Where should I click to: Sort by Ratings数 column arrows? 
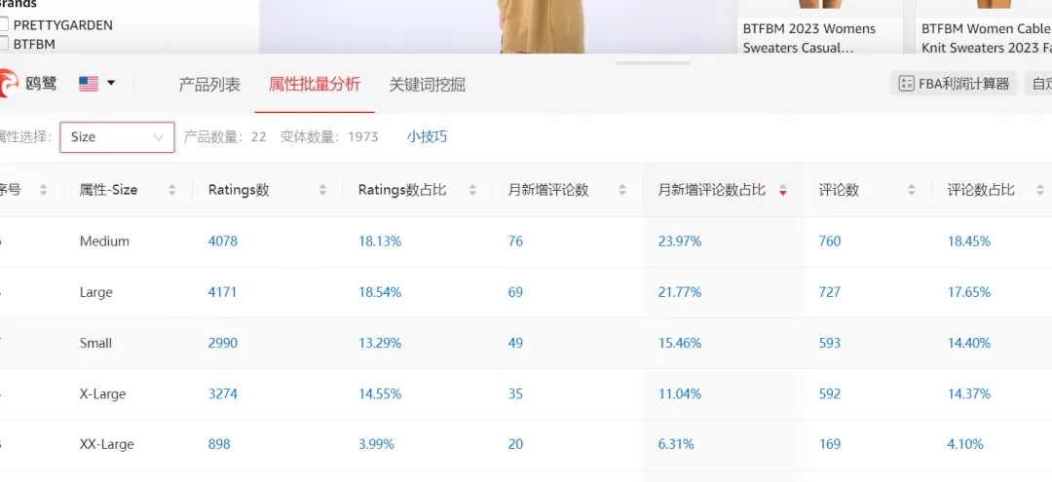tap(322, 191)
